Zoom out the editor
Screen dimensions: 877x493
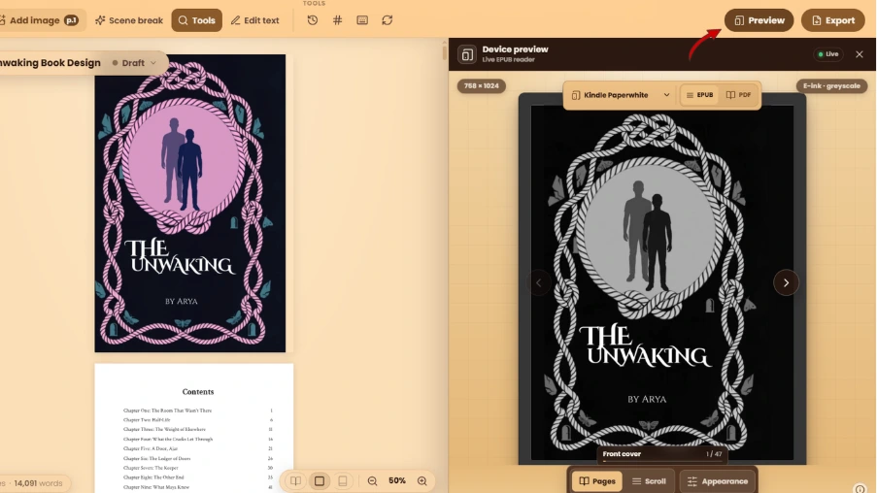373,481
